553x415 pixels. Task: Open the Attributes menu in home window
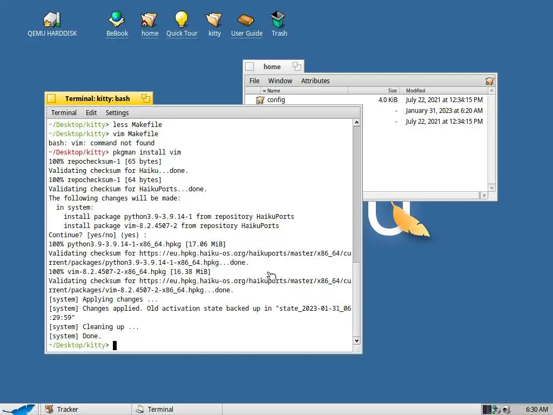(x=315, y=81)
